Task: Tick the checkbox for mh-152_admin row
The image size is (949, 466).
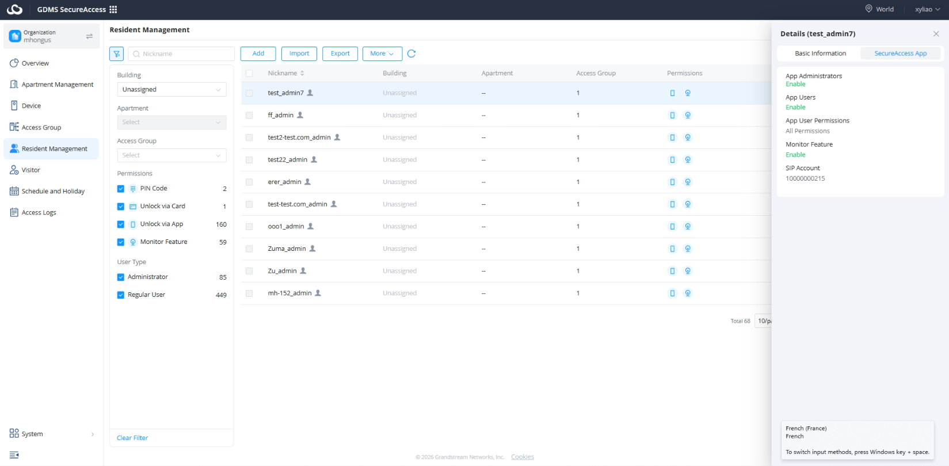Action: (249, 293)
